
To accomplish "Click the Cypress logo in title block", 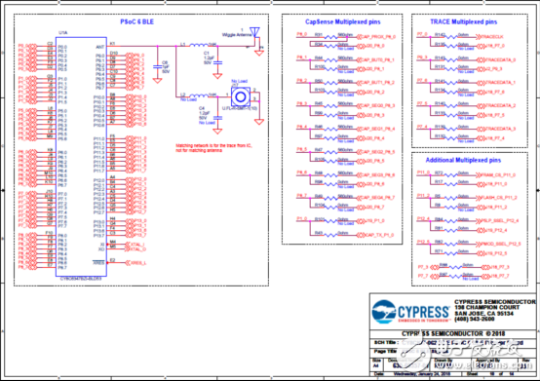I will [x=410, y=312].
